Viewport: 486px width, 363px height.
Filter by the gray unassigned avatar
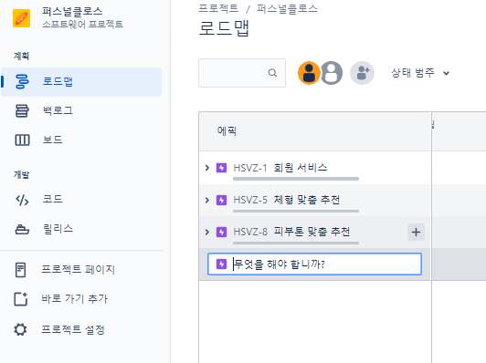point(332,73)
